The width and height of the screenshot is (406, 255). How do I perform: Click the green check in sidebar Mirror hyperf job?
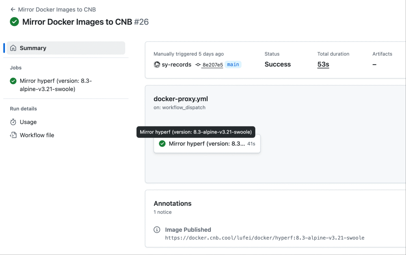(x=13, y=81)
